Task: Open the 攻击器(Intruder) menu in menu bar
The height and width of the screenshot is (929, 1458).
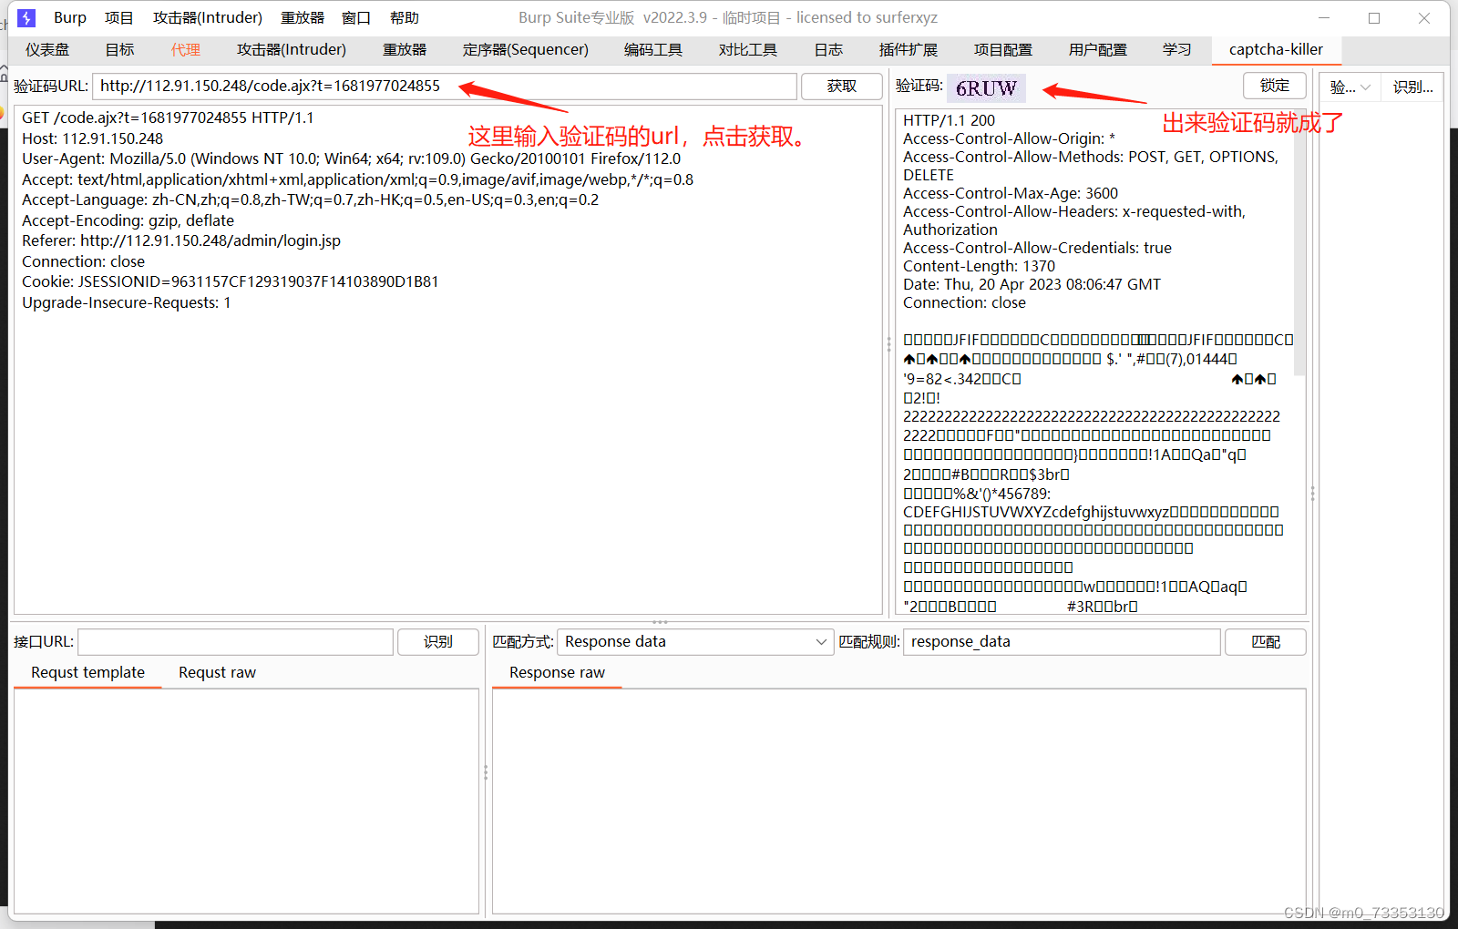Action: pos(208,17)
